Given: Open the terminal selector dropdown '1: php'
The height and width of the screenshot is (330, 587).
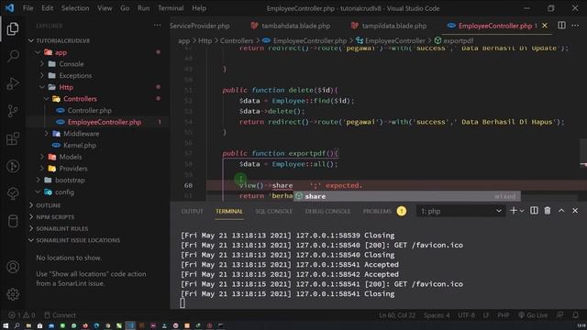Looking at the screenshot, I should tap(460, 211).
